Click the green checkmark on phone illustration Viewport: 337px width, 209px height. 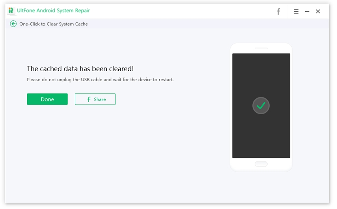click(x=261, y=106)
